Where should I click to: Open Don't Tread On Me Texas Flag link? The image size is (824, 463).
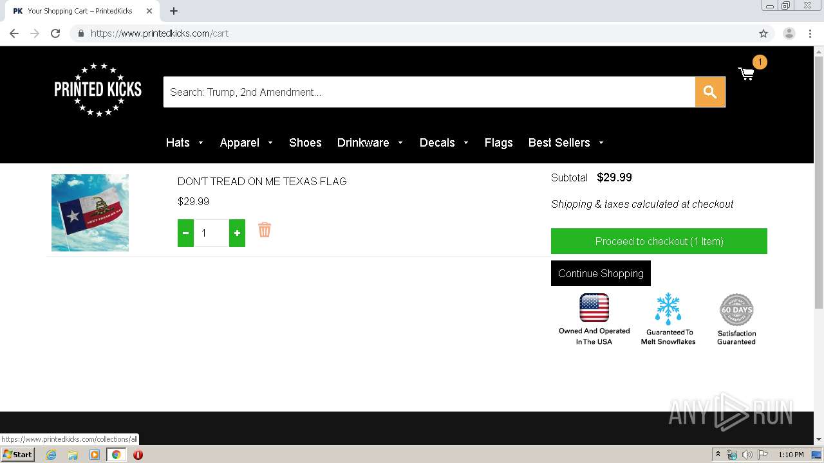[x=262, y=181]
